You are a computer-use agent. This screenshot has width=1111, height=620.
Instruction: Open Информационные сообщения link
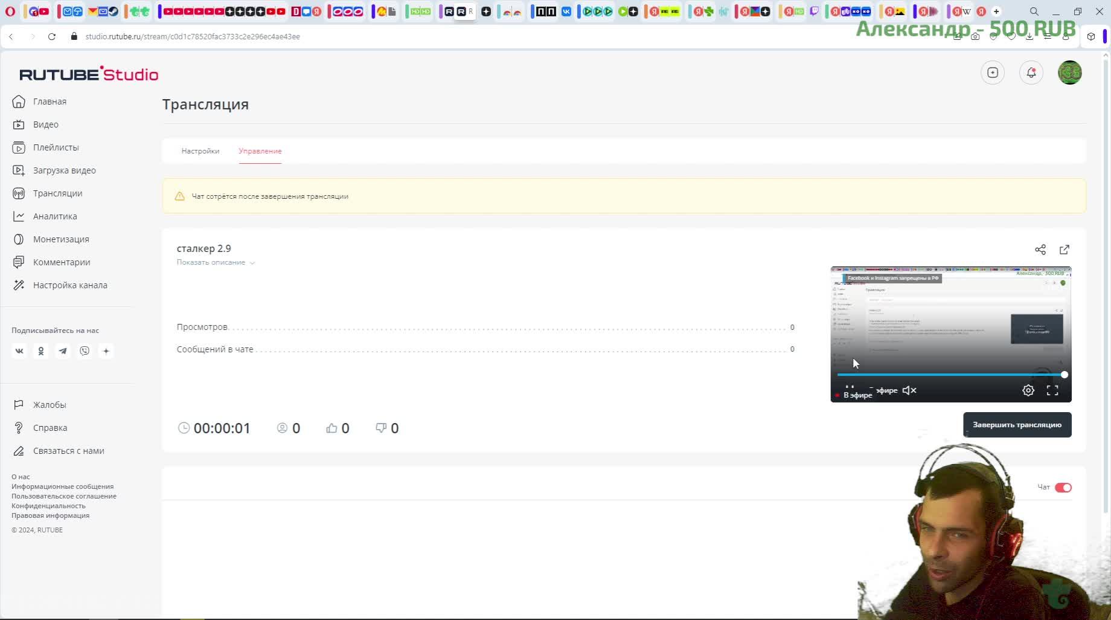(x=62, y=486)
